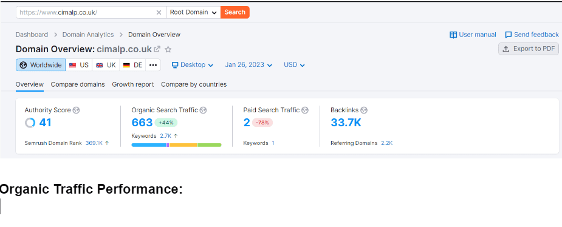Click Referring Domains 2.2K value
Screen dimensions: 562x227
[x=387, y=143]
